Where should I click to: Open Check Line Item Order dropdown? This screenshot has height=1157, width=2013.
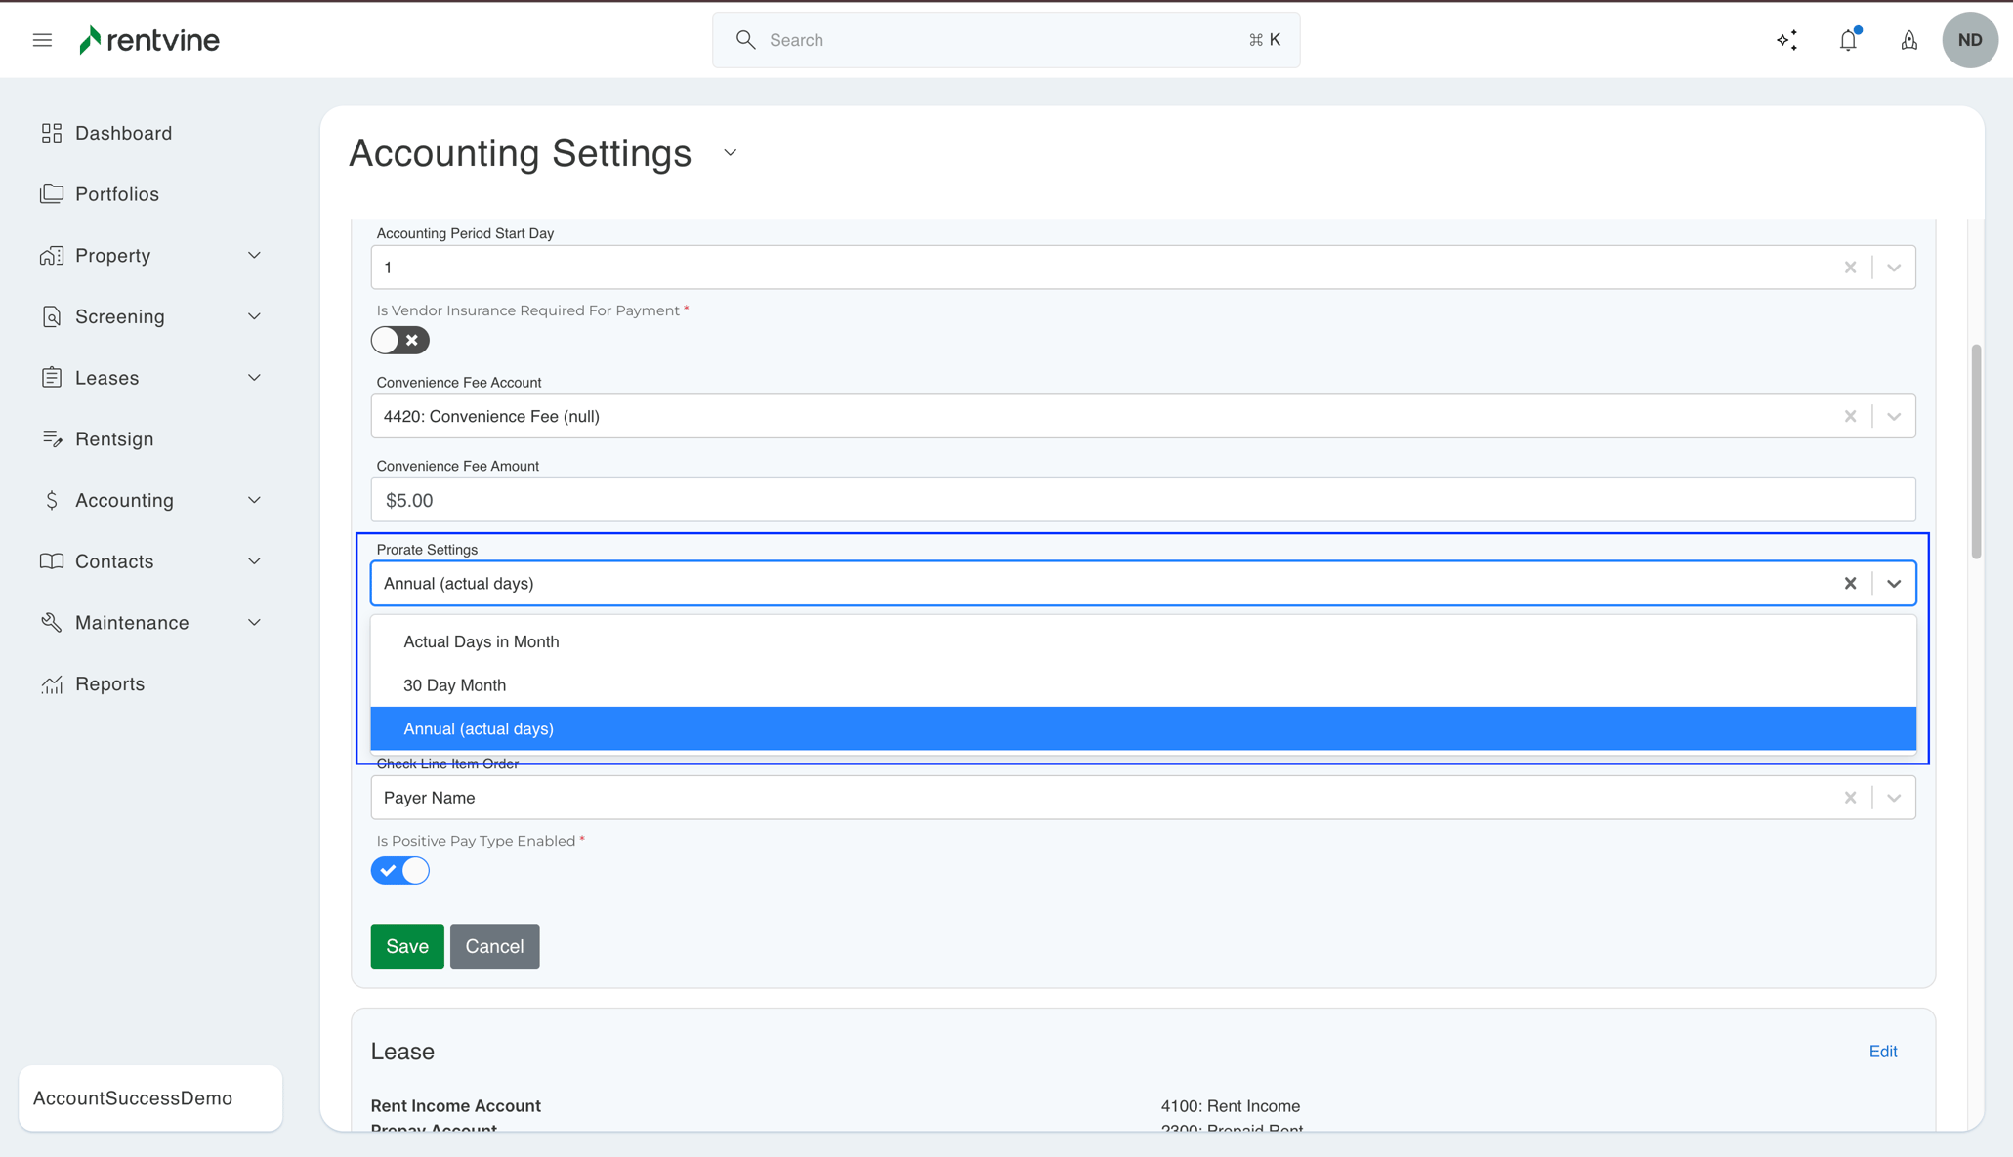[1894, 798]
